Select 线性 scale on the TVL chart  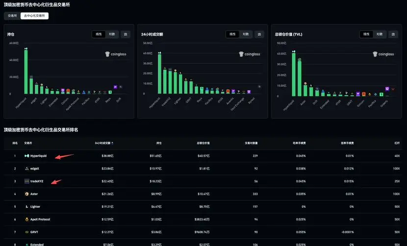[366, 34]
